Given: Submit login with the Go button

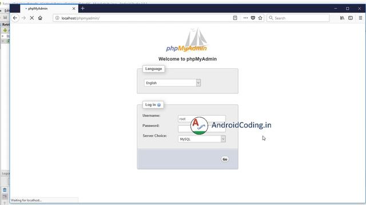Looking at the screenshot, I should (x=225, y=159).
